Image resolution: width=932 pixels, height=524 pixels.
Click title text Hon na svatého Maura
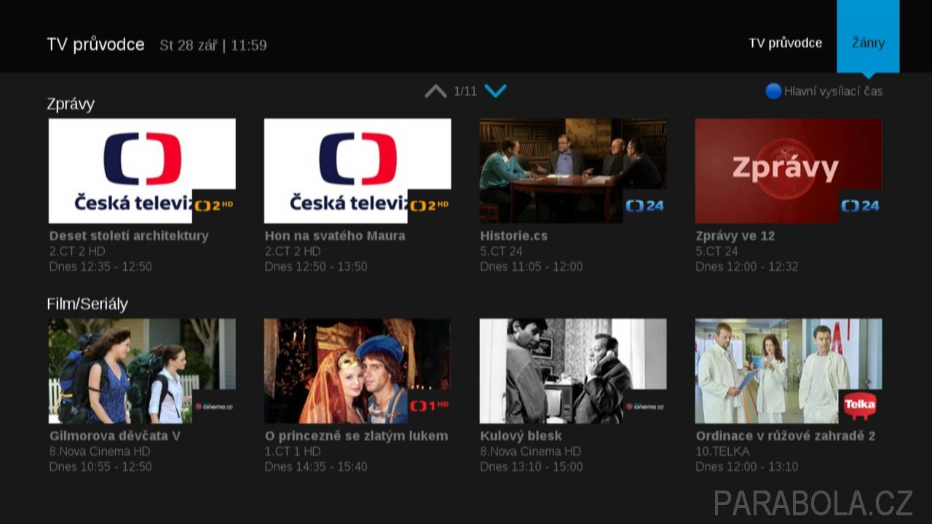pos(335,236)
